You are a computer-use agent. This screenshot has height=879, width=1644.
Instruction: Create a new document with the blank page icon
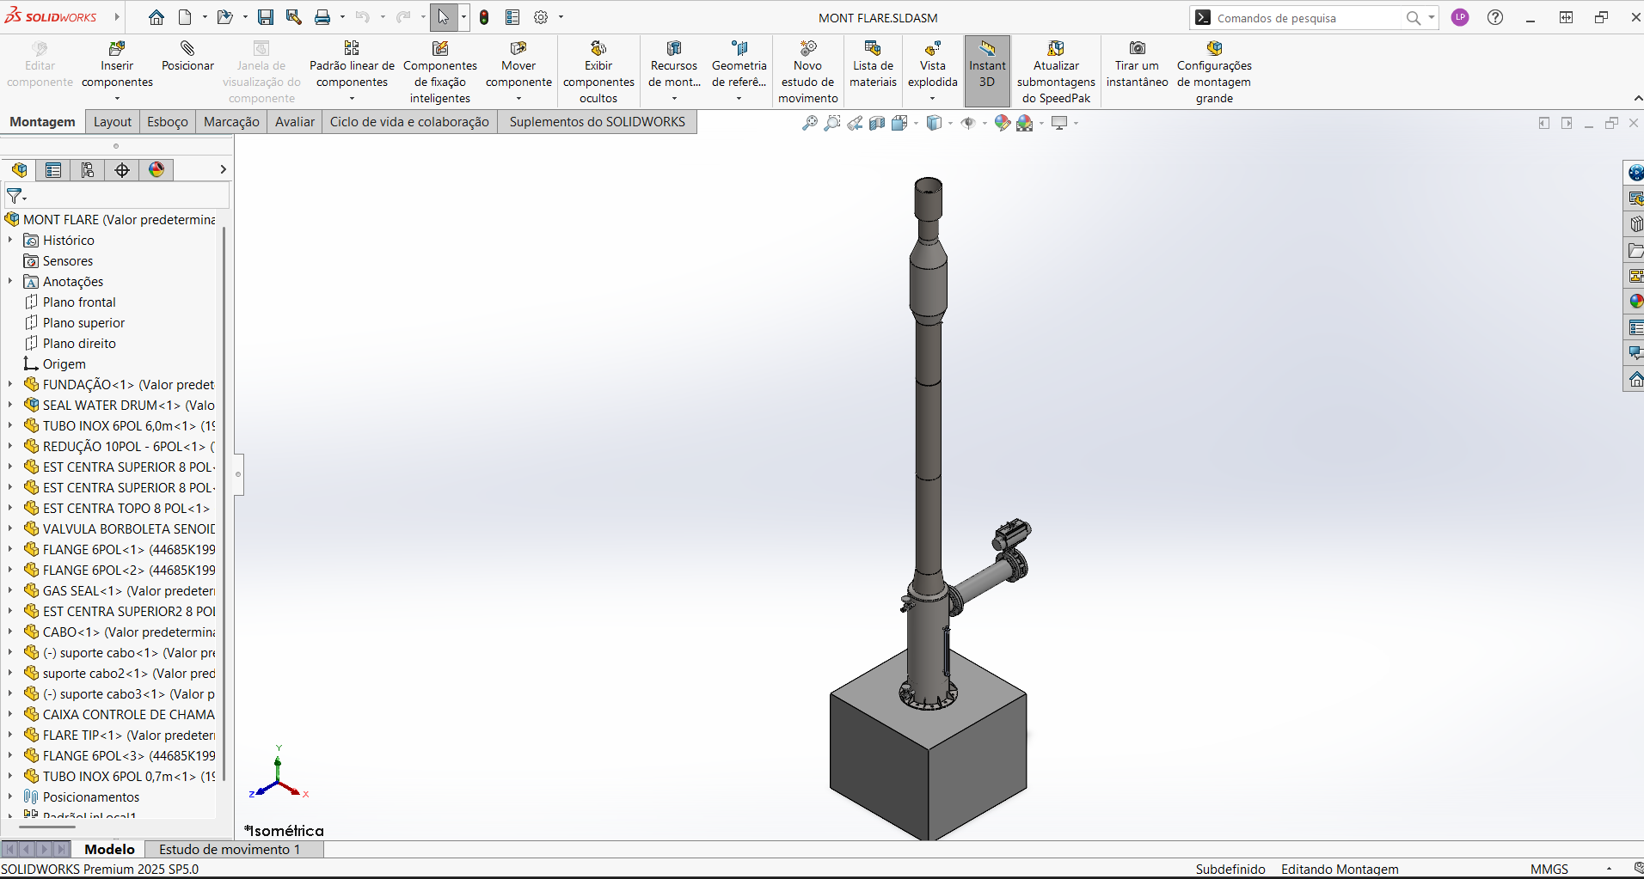coord(185,17)
